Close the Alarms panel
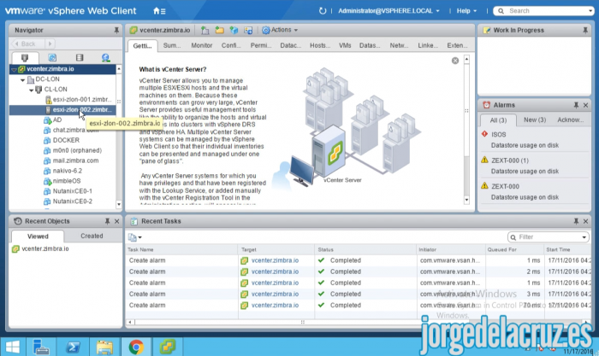The image size is (599, 356). pos(585,105)
